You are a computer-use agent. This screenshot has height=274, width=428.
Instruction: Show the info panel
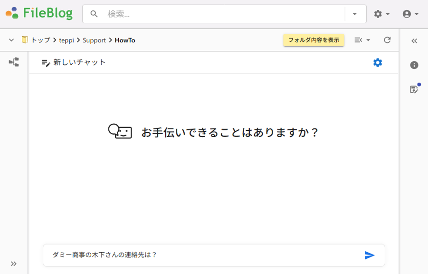coord(414,65)
